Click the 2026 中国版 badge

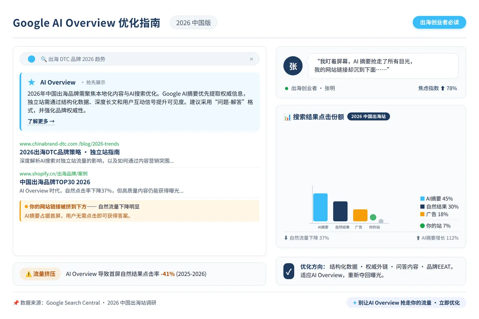pos(194,23)
